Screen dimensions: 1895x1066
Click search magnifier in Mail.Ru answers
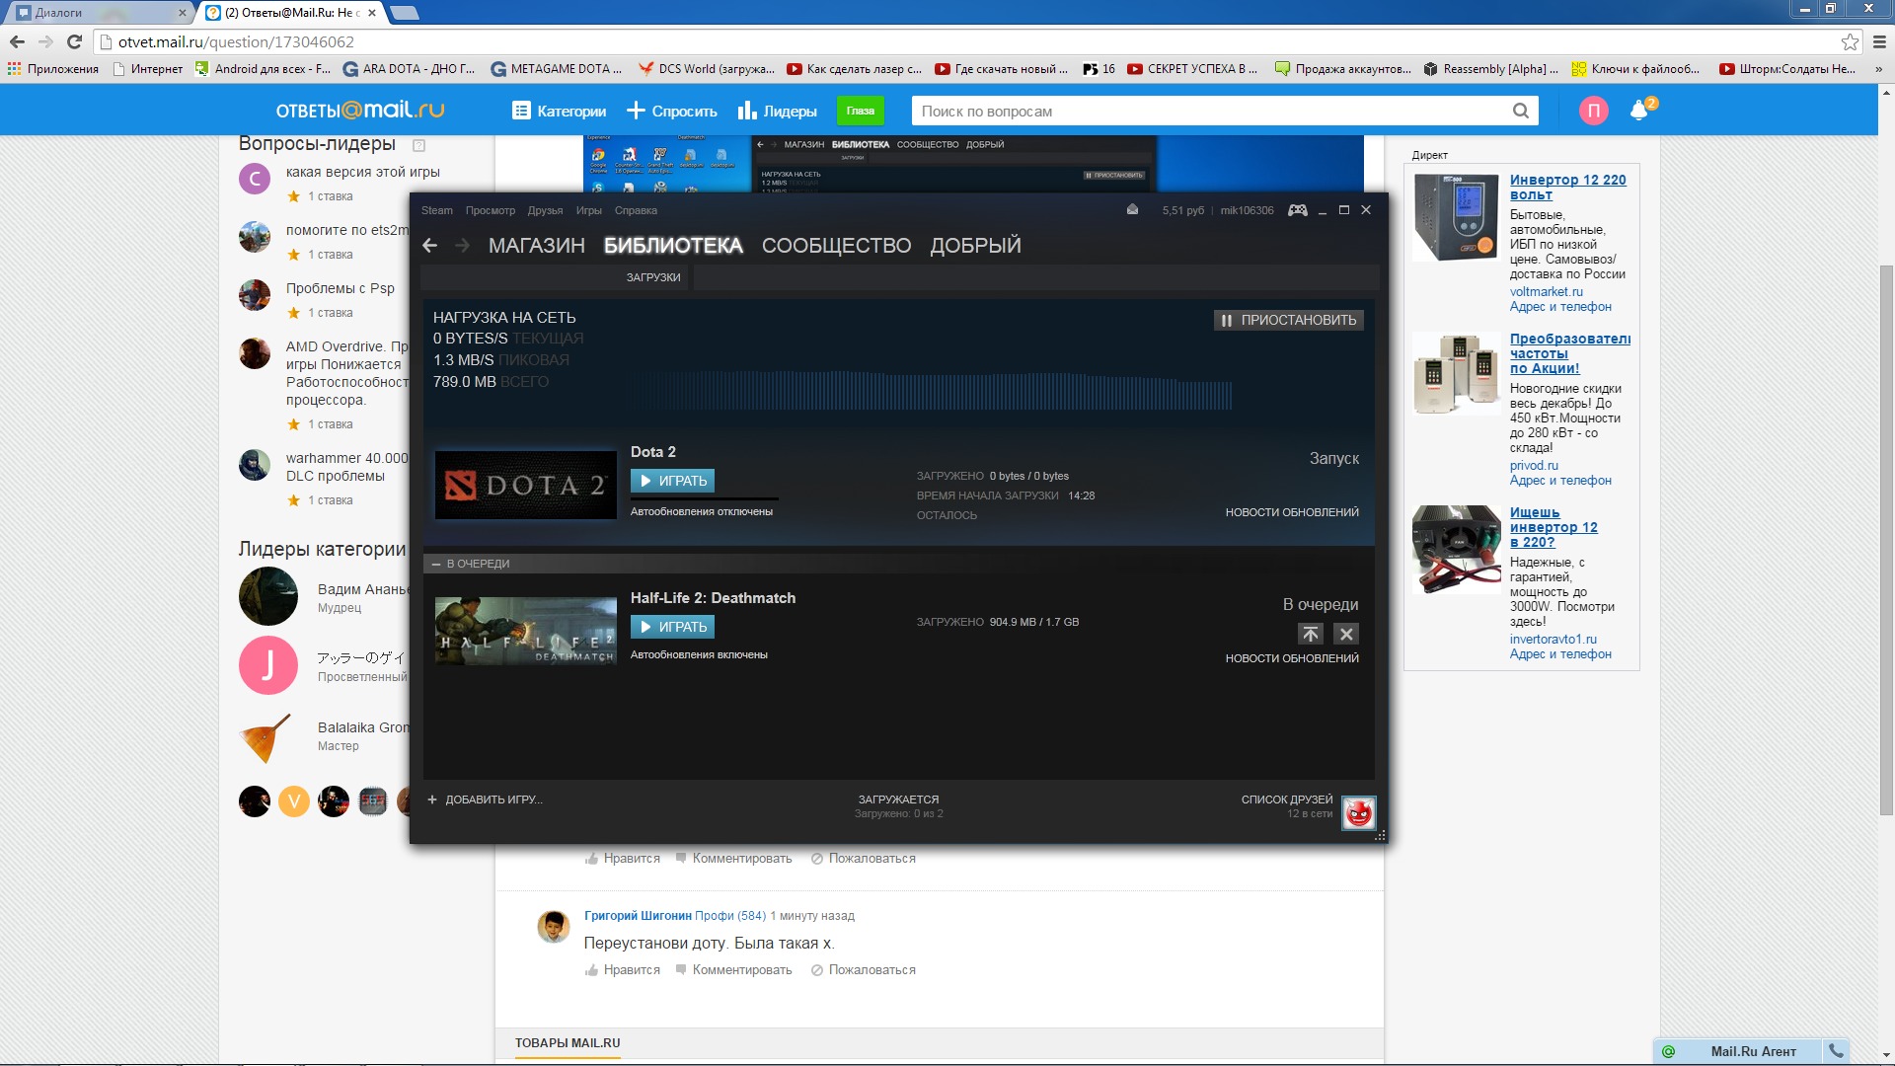(x=1520, y=111)
